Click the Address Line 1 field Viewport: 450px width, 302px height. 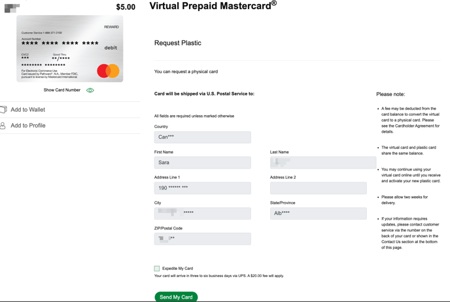point(203,188)
